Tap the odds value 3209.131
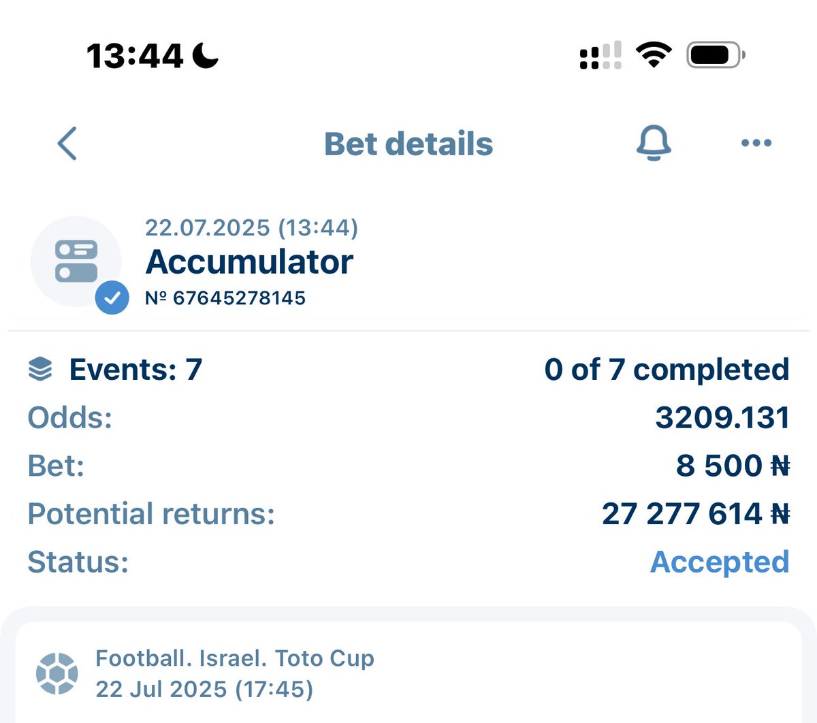Viewport: 817px width, 723px height. click(x=722, y=417)
